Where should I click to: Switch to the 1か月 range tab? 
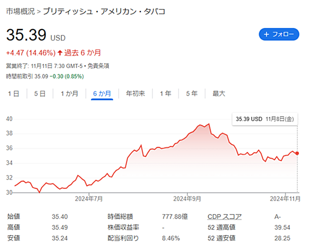(69, 93)
